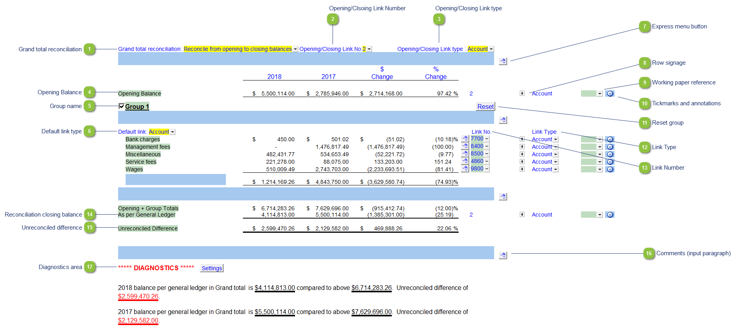The image size is (737, 329).
Task: Open express menu icon left of link 7700
Action: pyautogui.click(x=465, y=139)
